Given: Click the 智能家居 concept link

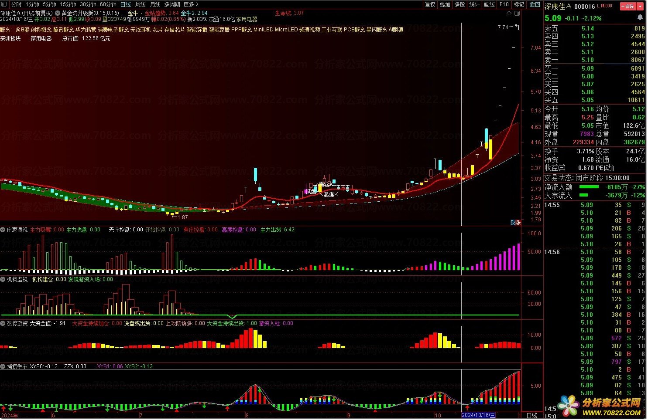Looking at the screenshot, I should coord(219,30).
